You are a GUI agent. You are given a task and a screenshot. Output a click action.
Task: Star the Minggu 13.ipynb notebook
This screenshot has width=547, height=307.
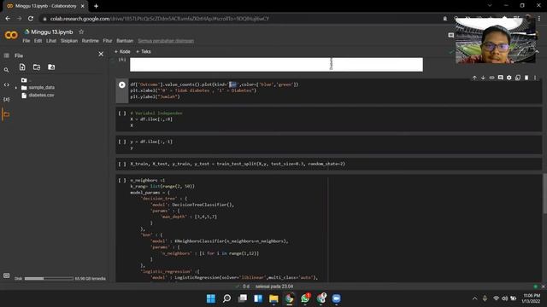(81, 32)
